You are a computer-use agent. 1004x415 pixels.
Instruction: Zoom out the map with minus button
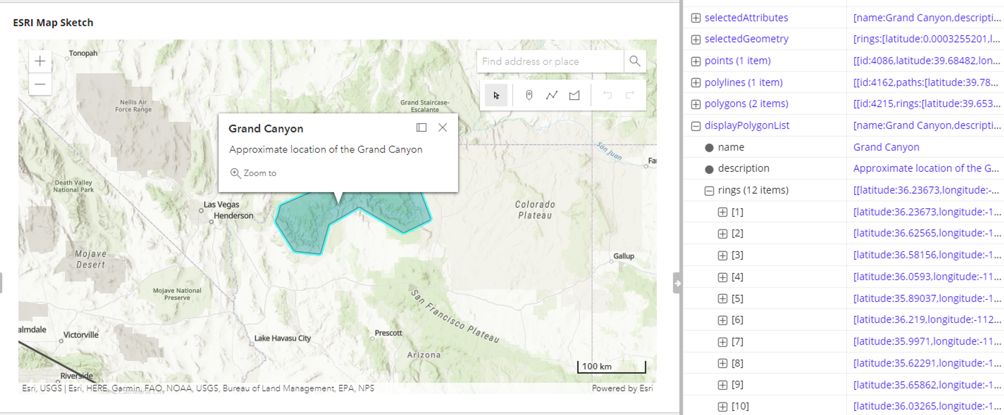40,84
